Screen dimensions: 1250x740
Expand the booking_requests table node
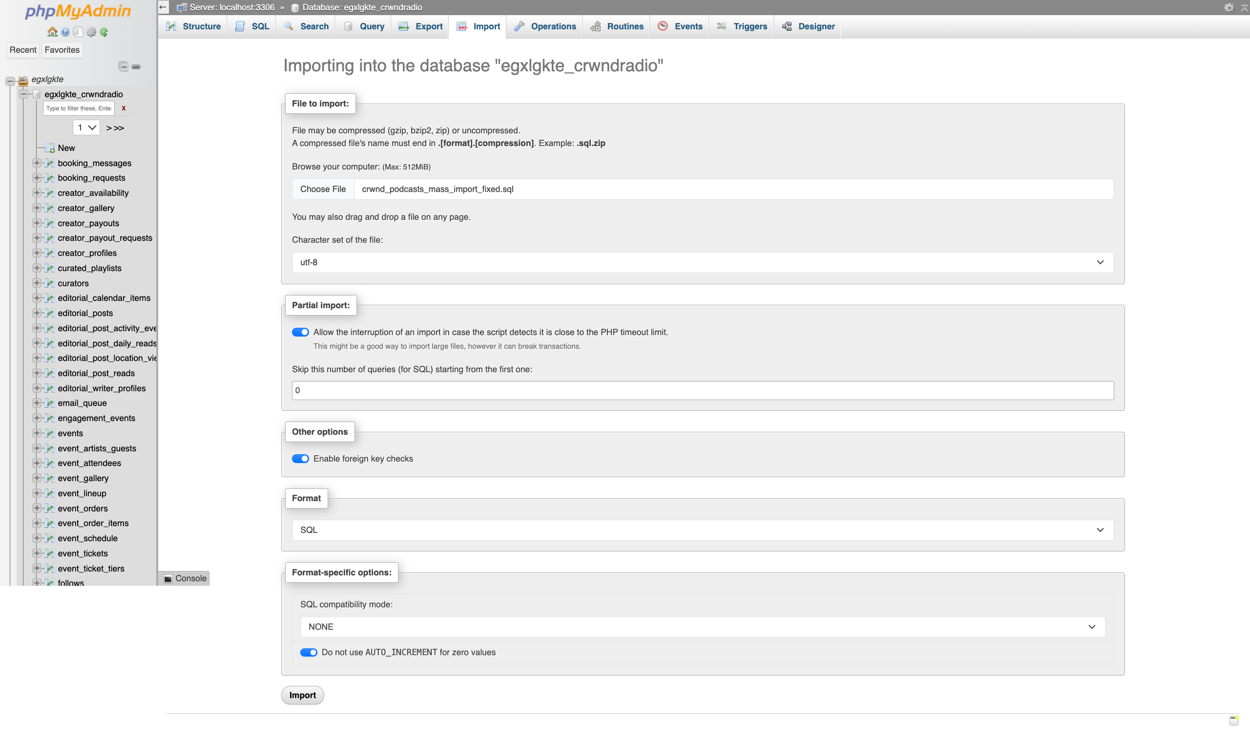coord(37,177)
